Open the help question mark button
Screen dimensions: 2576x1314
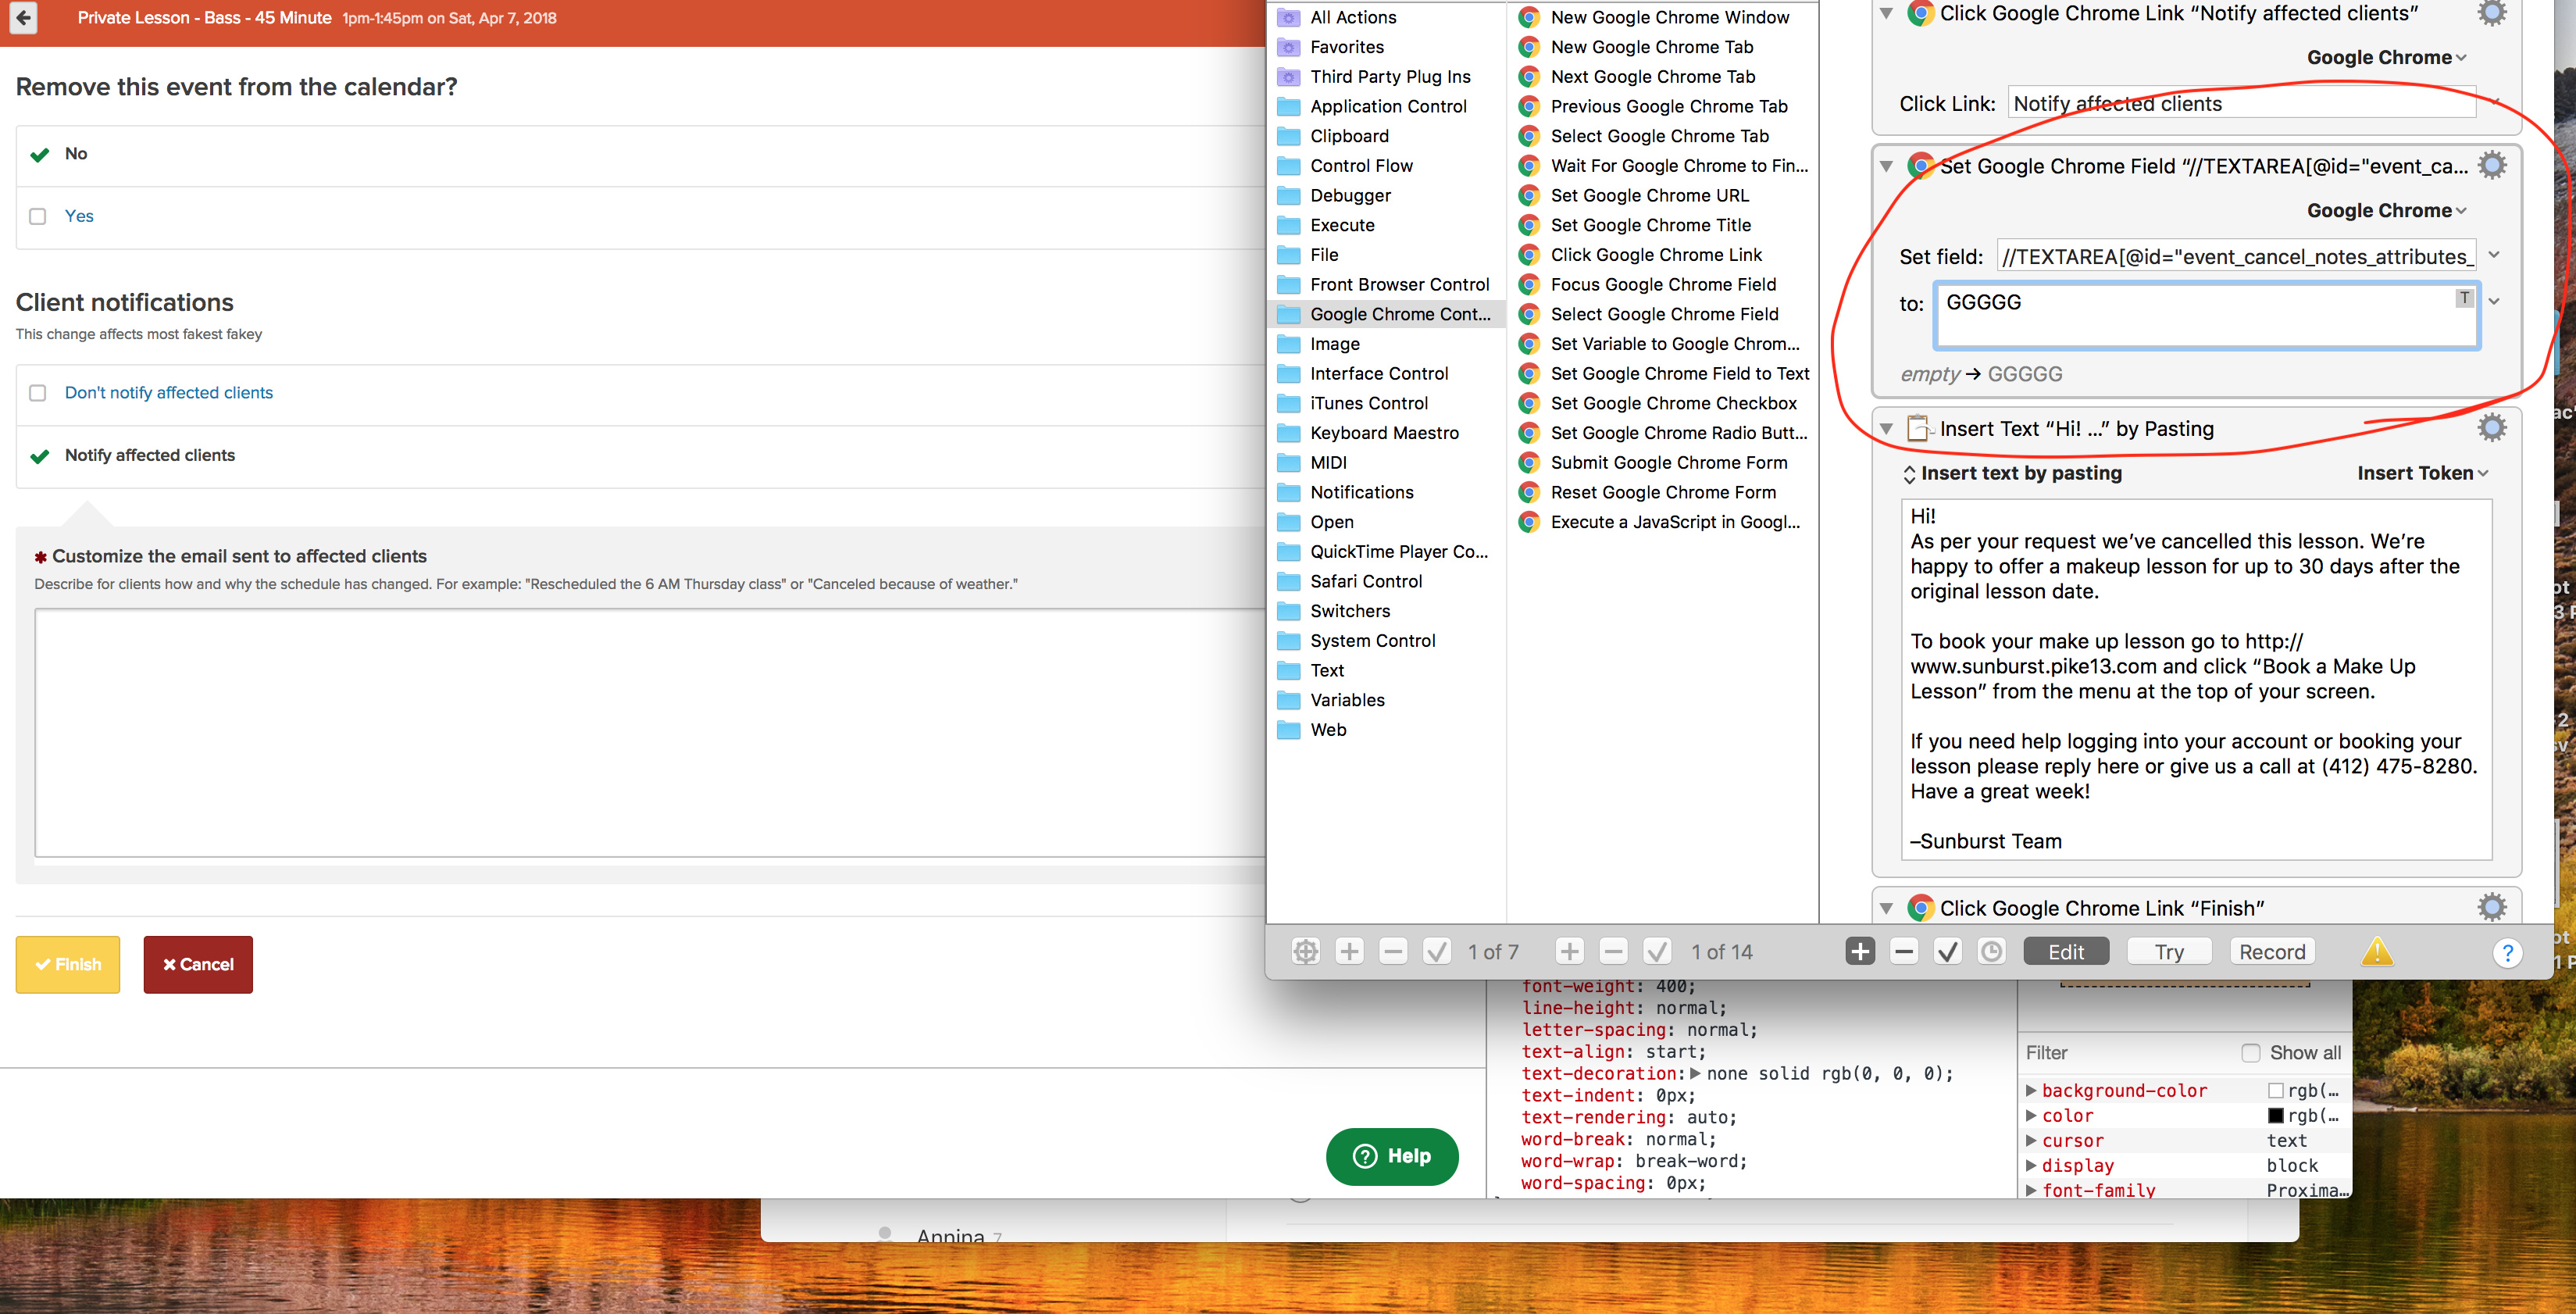coord(2506,952)
